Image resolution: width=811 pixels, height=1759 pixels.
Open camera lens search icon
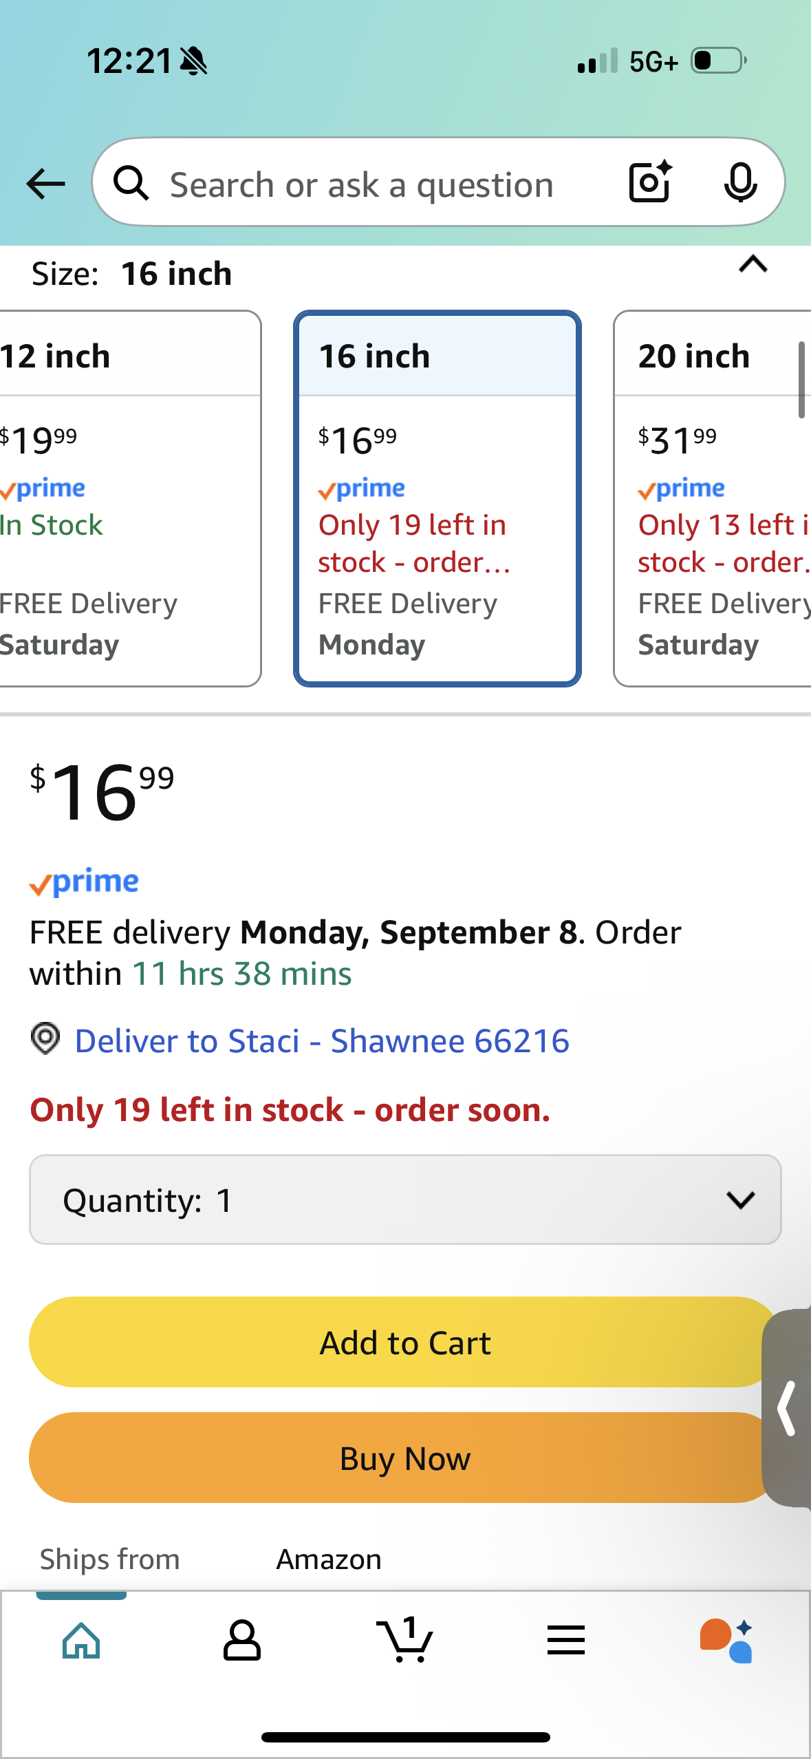coord(650,182)
